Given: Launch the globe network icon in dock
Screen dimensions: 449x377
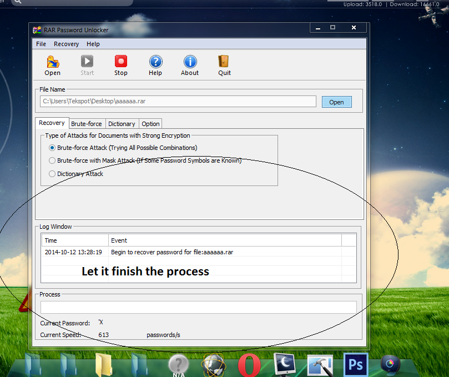Looking at the screenshot, I should (x=214, y=365).
